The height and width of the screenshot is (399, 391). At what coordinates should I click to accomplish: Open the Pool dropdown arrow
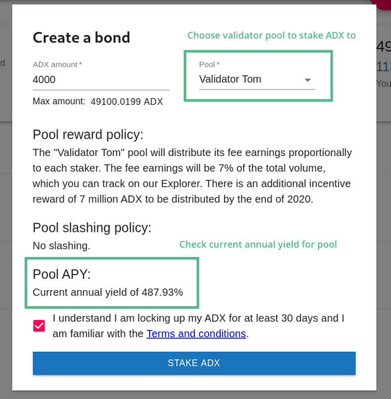click(307, 80)
